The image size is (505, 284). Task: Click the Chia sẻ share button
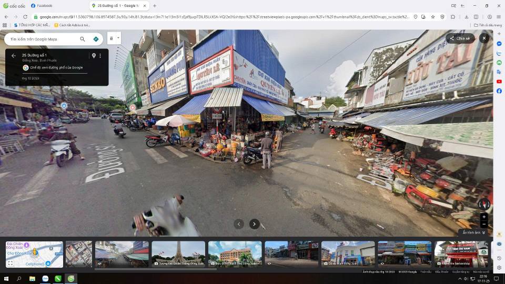click(x=460, y=38)
